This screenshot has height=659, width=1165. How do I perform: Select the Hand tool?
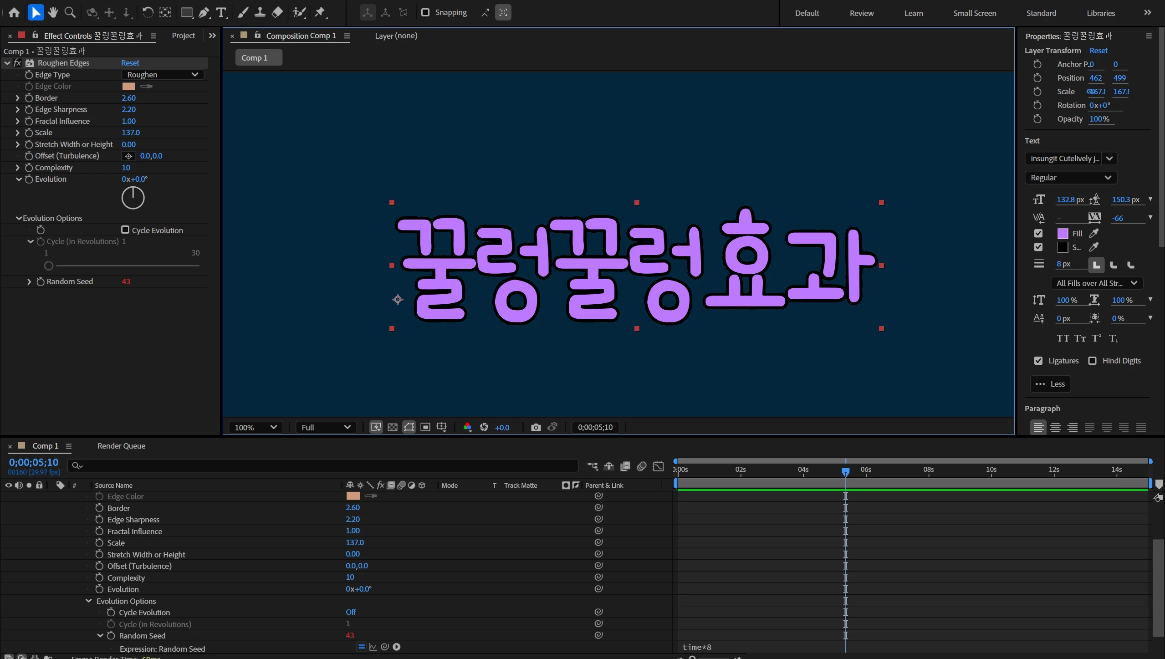point(53,12)
